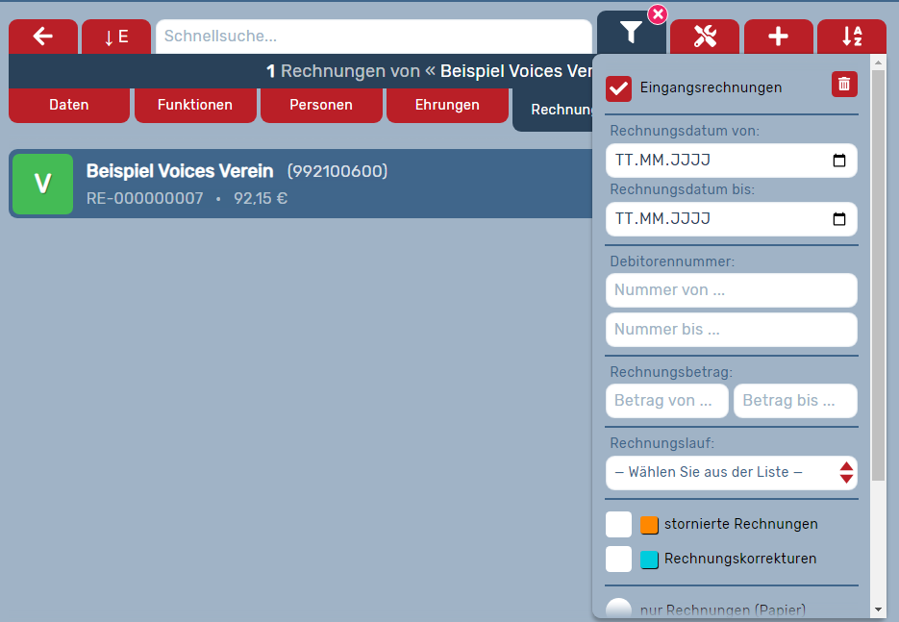
Task: Click the orange stornierte Rechnungen color swatch
Action: click(649, 525)
